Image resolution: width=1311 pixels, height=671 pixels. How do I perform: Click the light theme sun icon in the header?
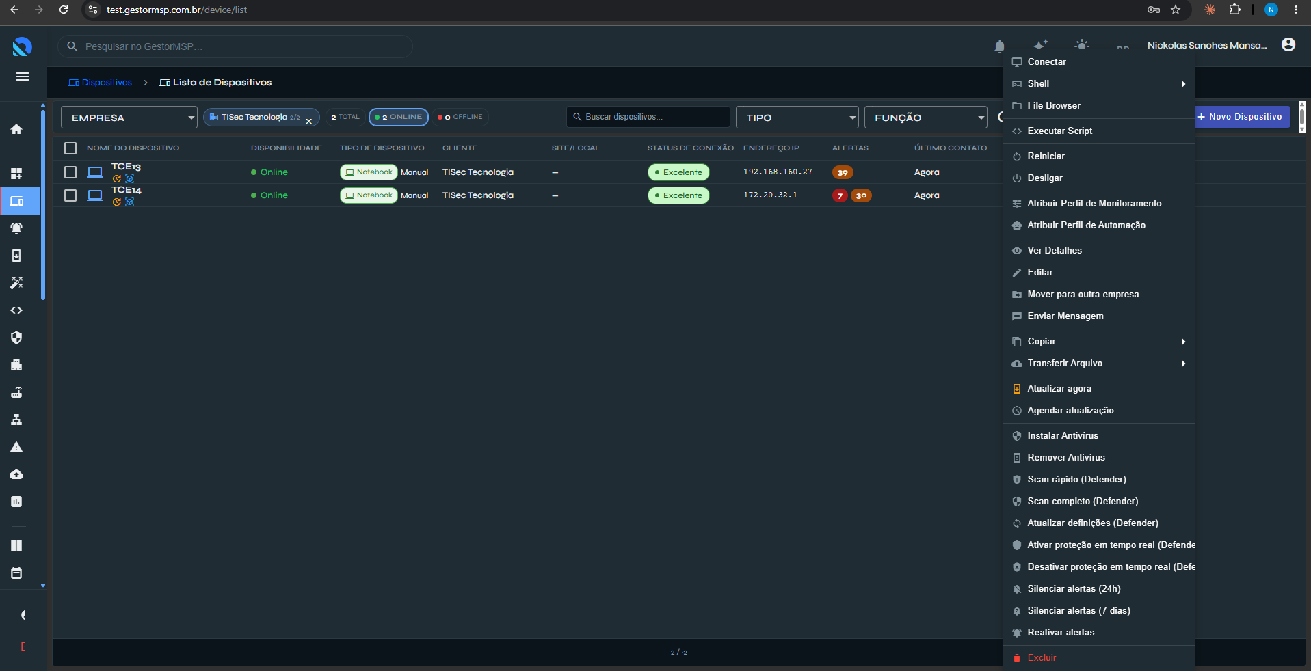pyautogui.click(x=1082, y=45)
